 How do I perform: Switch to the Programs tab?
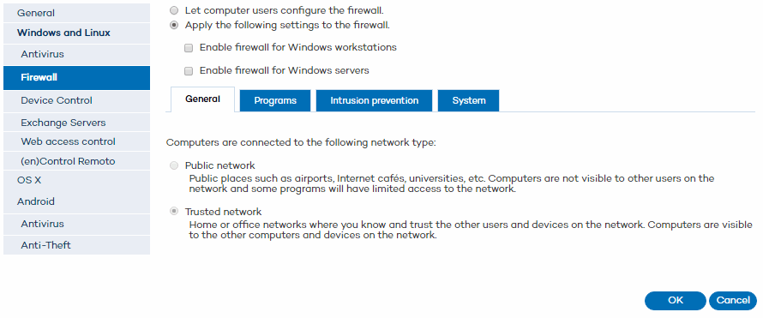275,100
